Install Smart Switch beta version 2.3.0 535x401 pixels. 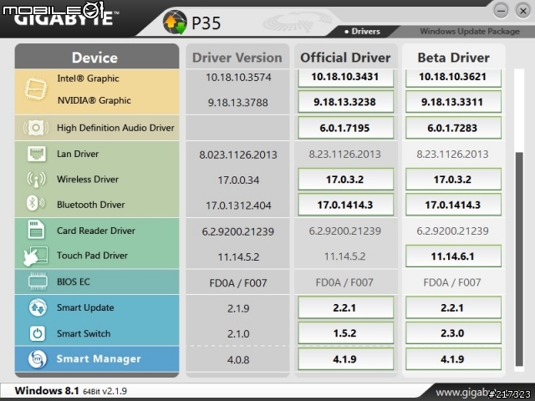[x=453, y=332]
